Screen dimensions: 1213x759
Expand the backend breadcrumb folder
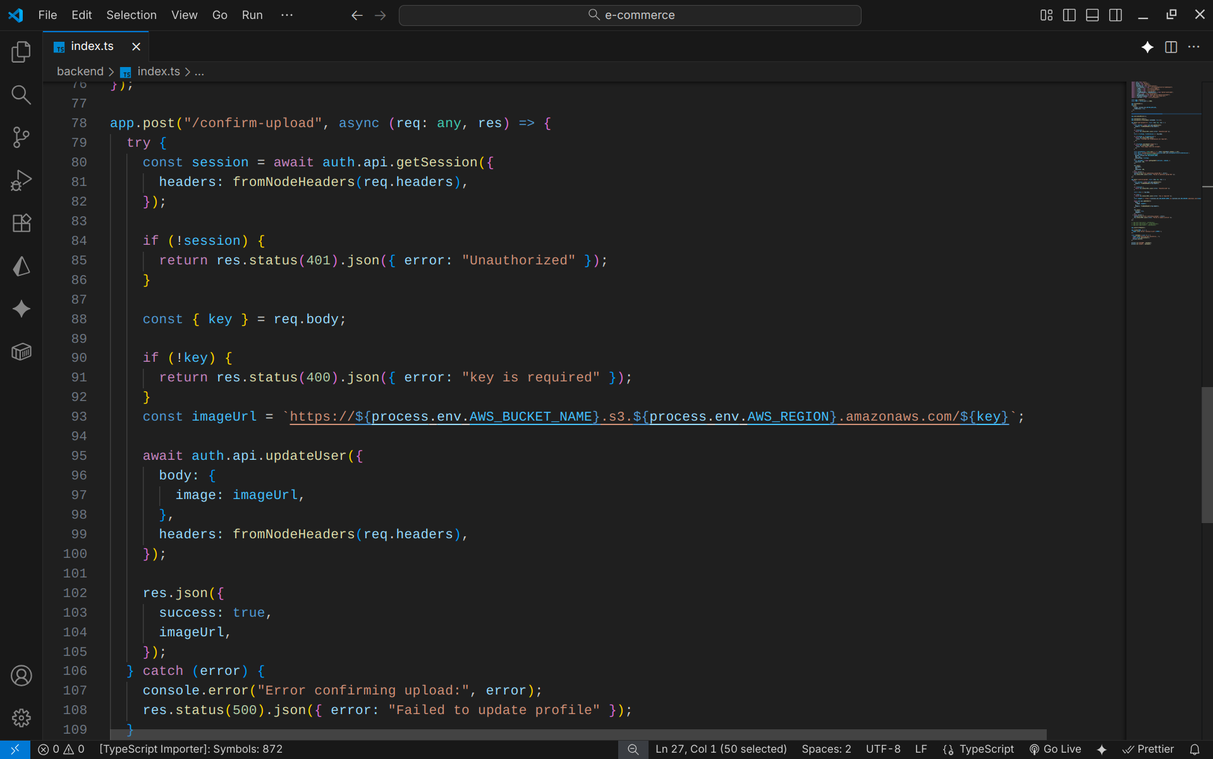pos(80,71)
